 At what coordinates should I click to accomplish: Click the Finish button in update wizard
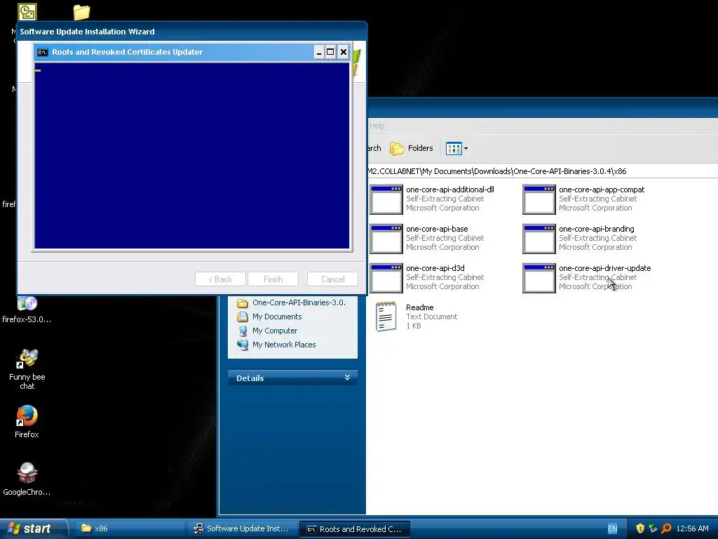[x=273, y=279]
